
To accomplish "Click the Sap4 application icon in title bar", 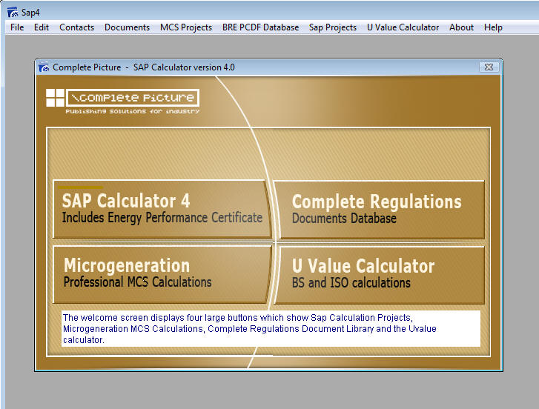I will coord(13,13).
